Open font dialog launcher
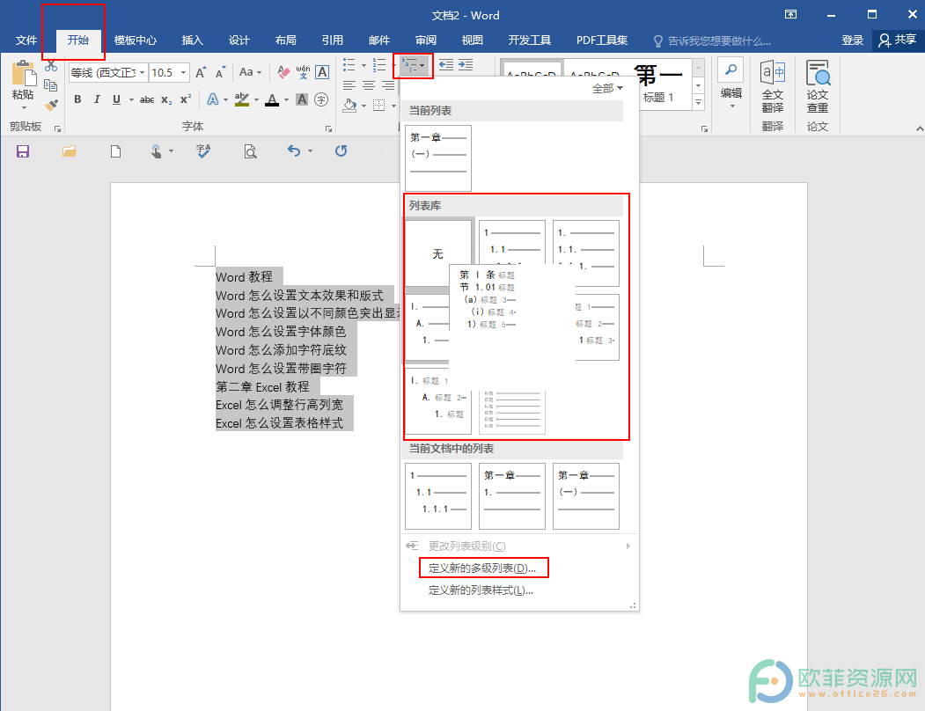 click(328, 128)
